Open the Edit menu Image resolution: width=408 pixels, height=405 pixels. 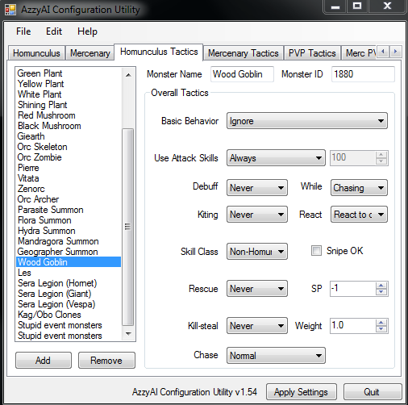point(54,31)
